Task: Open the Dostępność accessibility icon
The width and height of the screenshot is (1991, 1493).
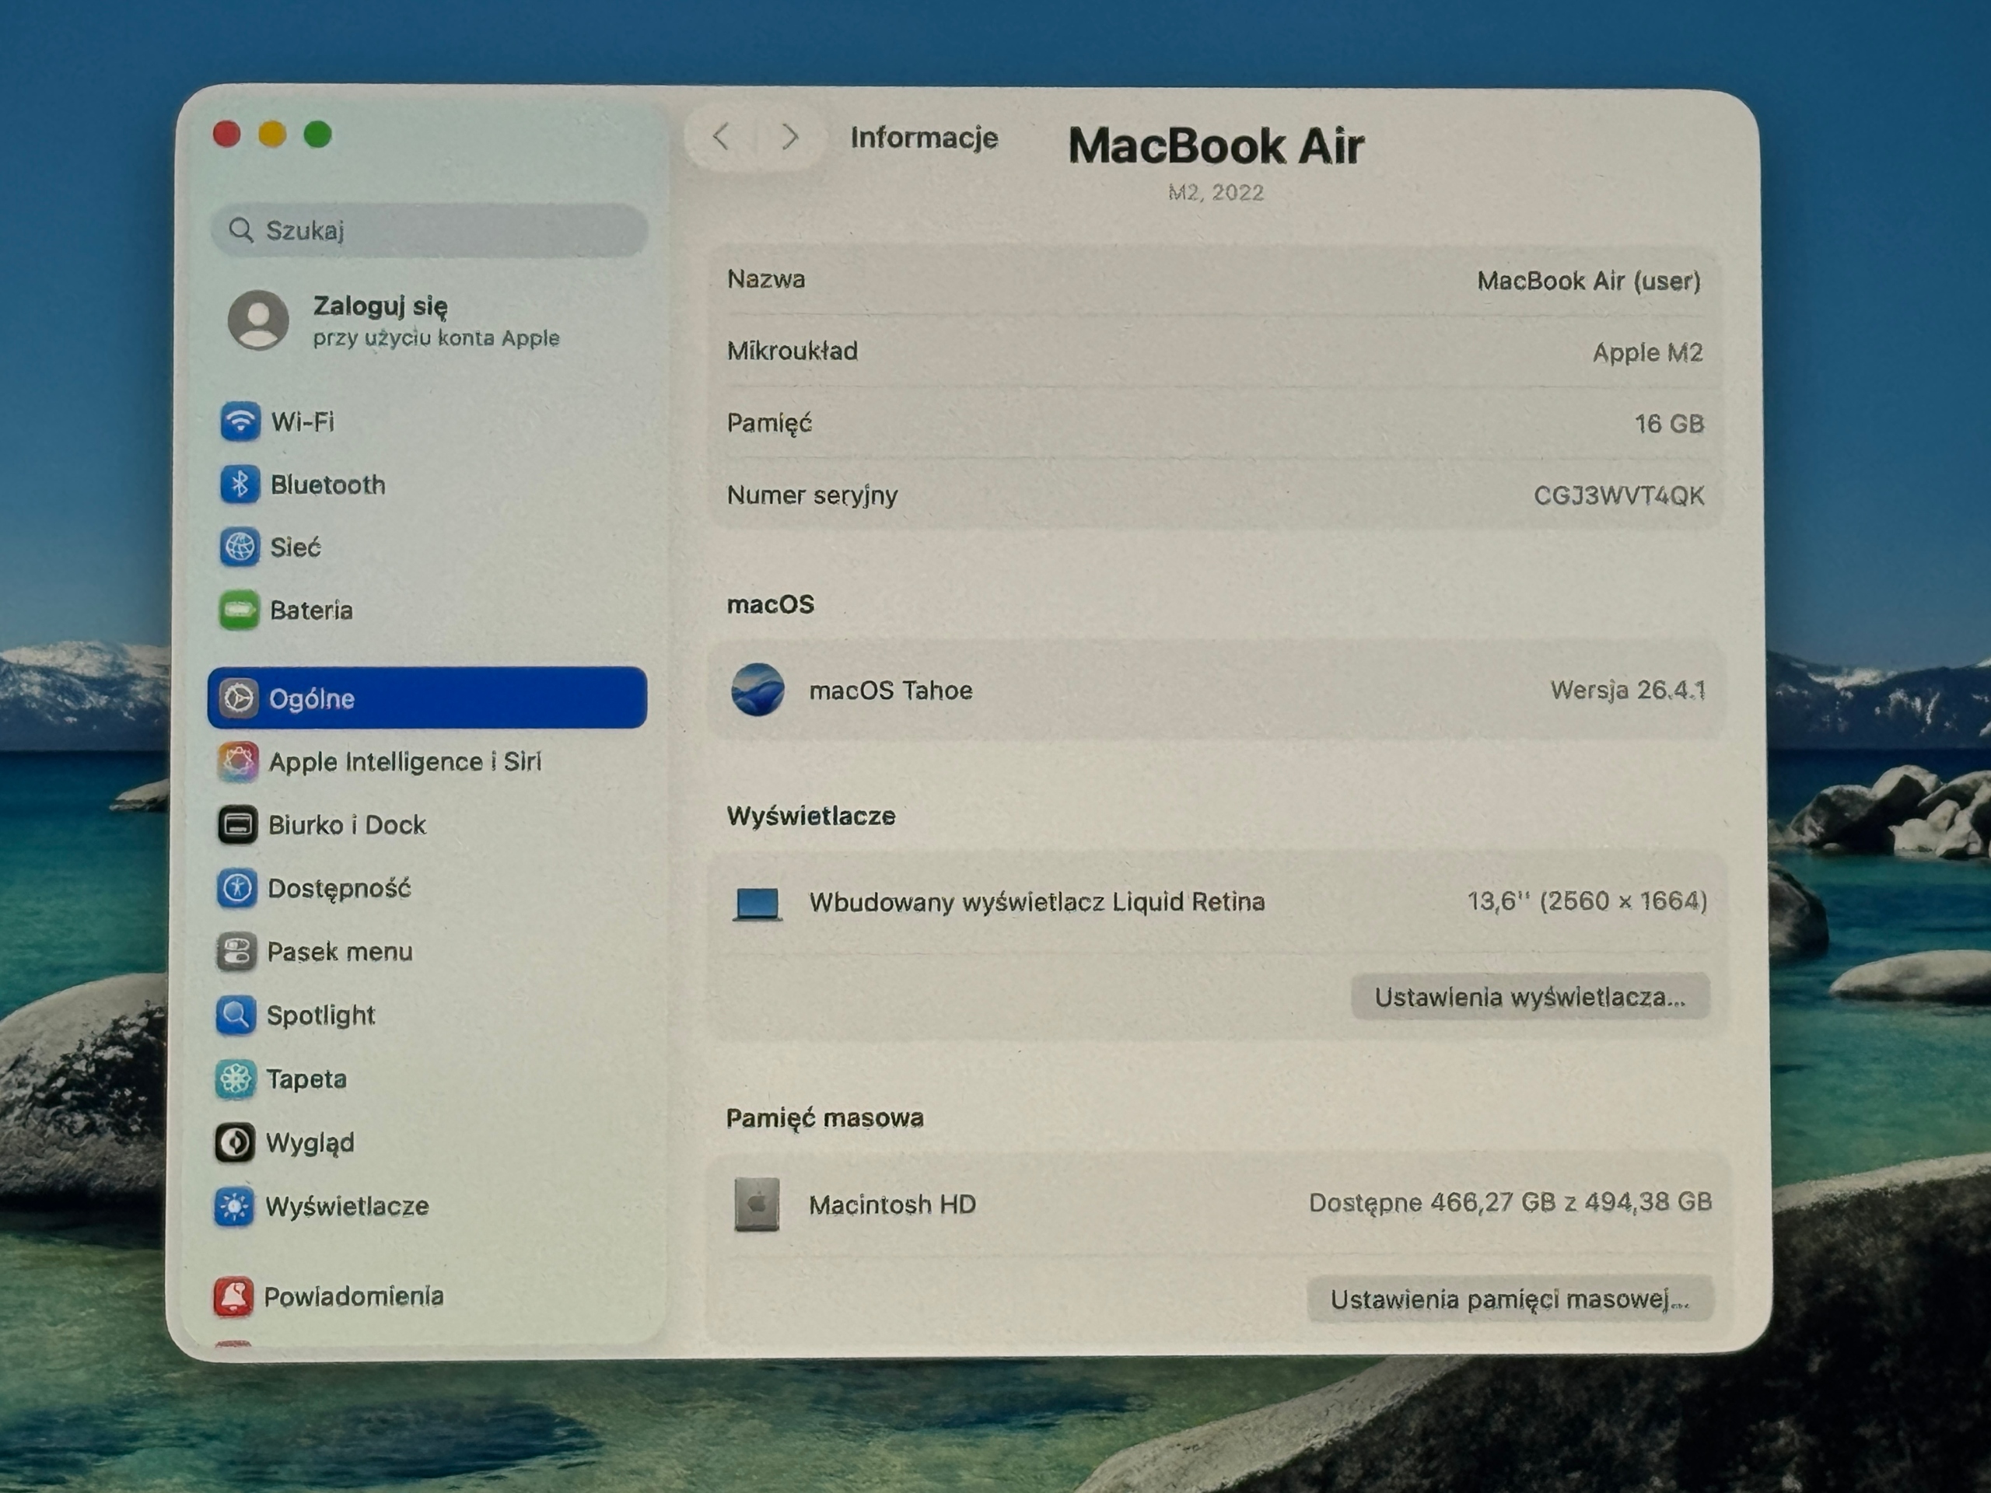Action: click(236, 888)
